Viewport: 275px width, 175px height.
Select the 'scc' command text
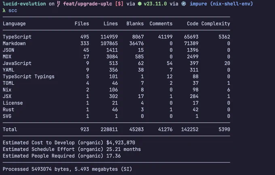[x=13, y=11]
